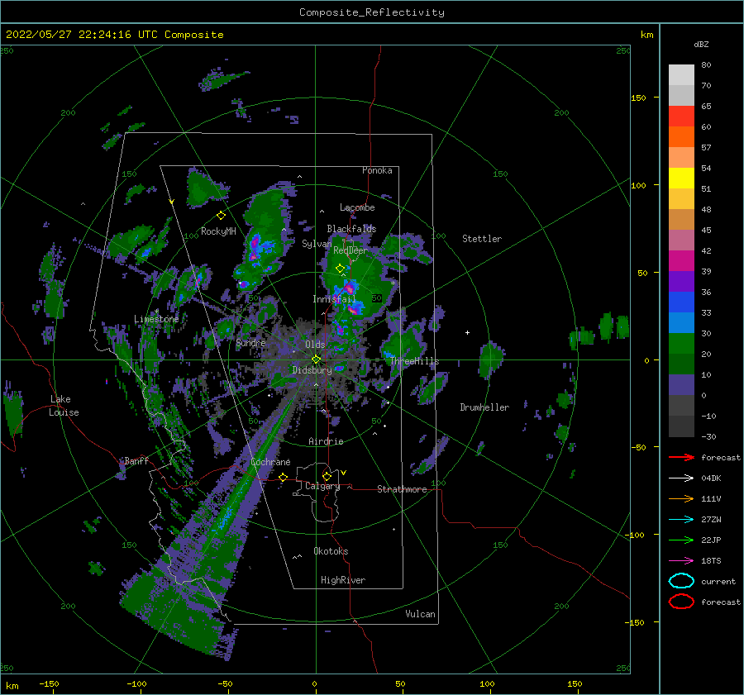Screen dimensions: 744x695
Task: Select the Blackfalds label
Action: click(351, 229)
